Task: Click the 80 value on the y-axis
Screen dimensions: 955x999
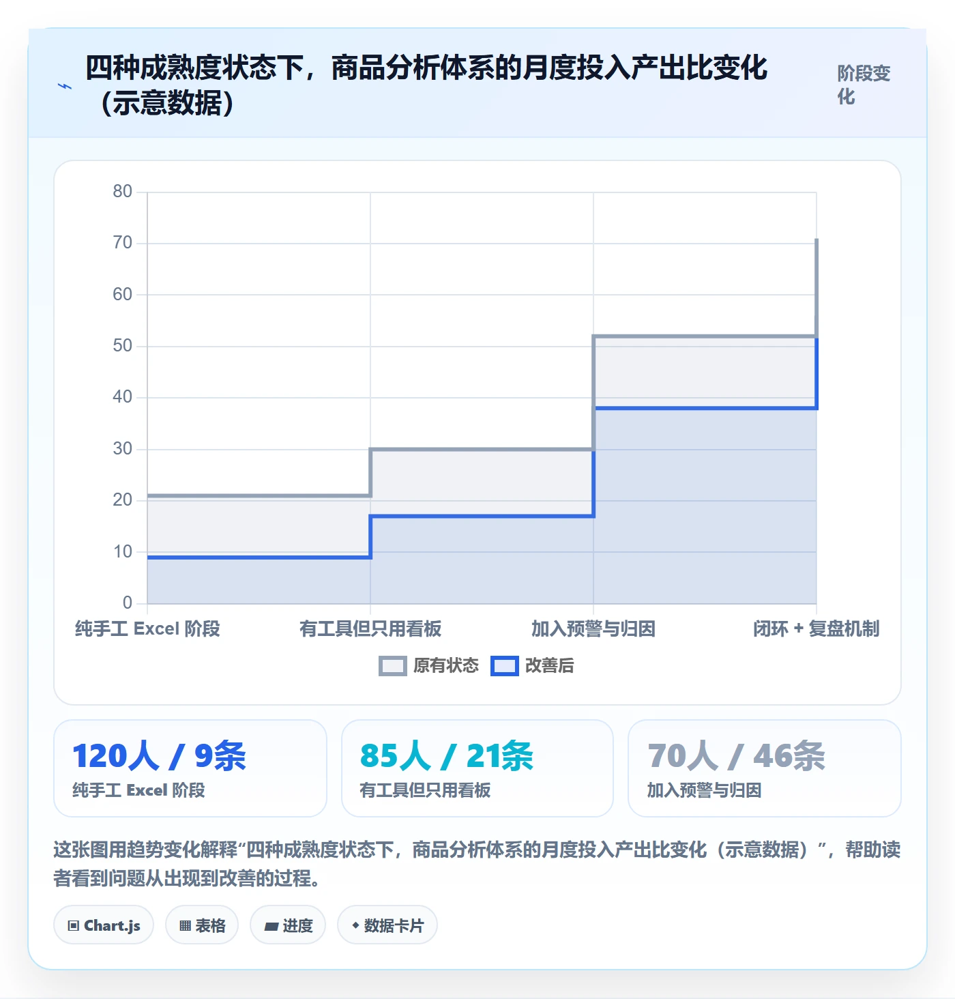Action: pos(123,191)
